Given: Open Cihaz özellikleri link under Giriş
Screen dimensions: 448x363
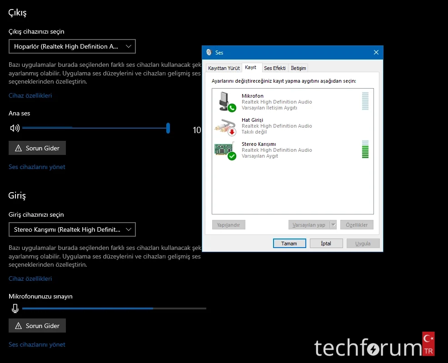Looking at the screenshot, I should 30,278.
